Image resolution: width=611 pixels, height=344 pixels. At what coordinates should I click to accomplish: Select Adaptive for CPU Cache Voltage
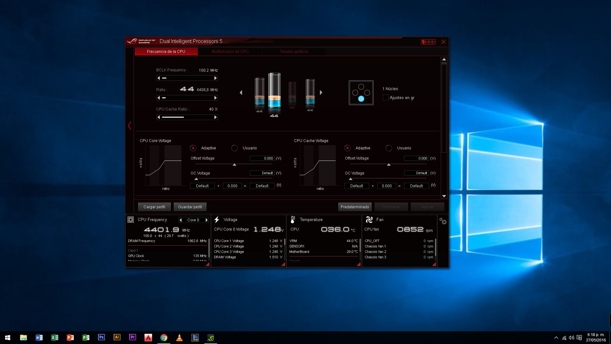click(x=348, y=148)
